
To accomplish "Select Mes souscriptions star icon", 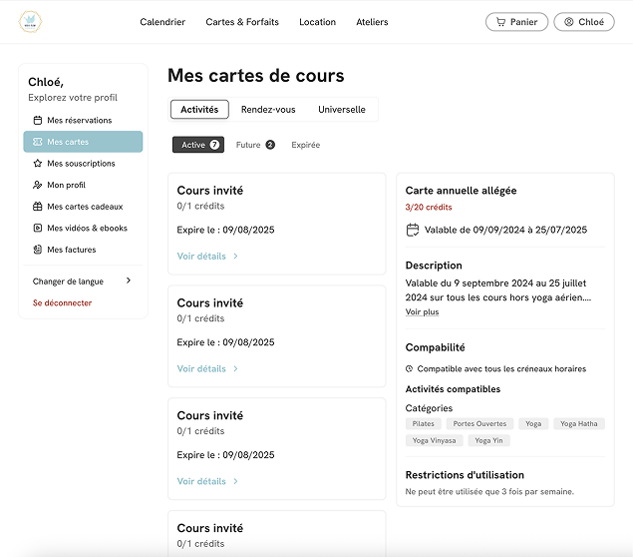I will (x=38, y=164).
